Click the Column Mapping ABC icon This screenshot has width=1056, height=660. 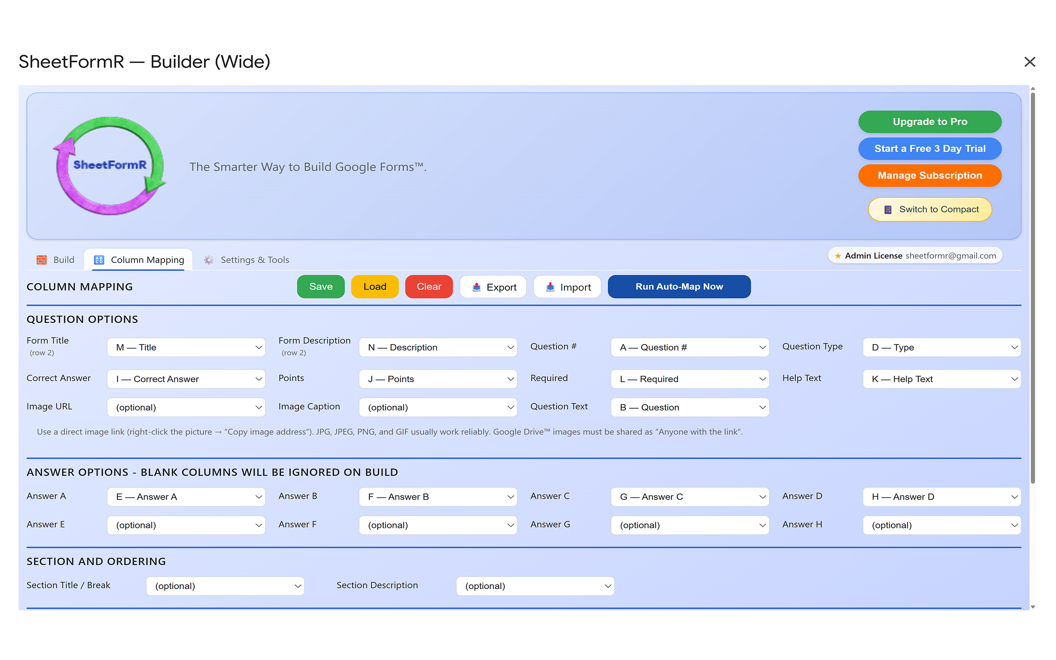99,259
